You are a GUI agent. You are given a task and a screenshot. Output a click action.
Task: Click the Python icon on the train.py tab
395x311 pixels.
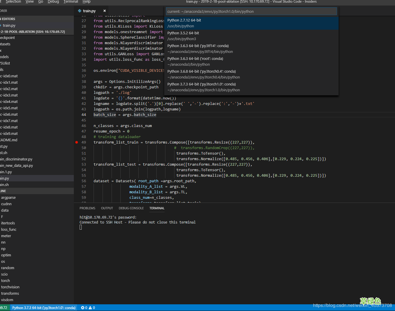(x=80, y=11)
